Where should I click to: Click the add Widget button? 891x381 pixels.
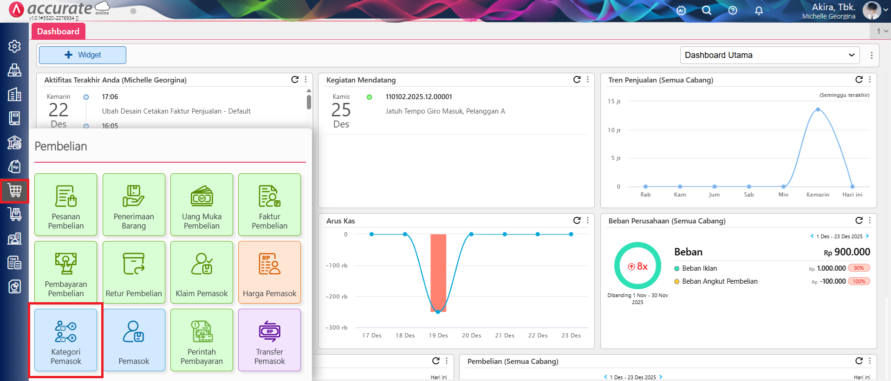[x=83, y=55]
